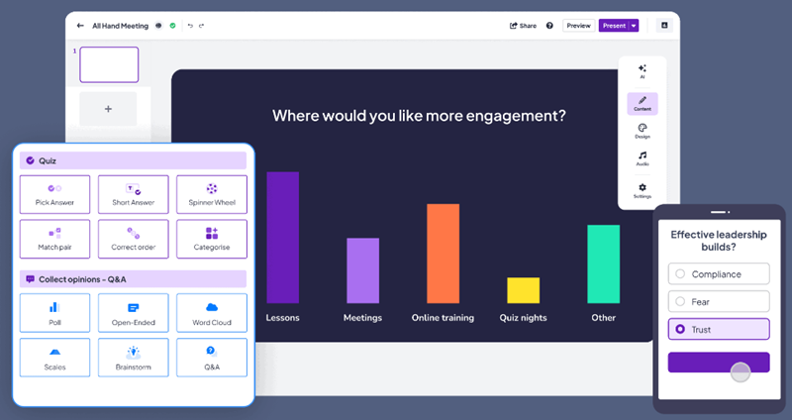The width and height of the screenshot is (792, 420).
Task: Add a Poll slide
Action: pos(55,313)
